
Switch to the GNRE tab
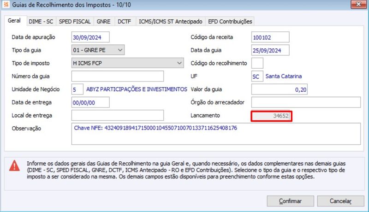[x=103, y=21]
